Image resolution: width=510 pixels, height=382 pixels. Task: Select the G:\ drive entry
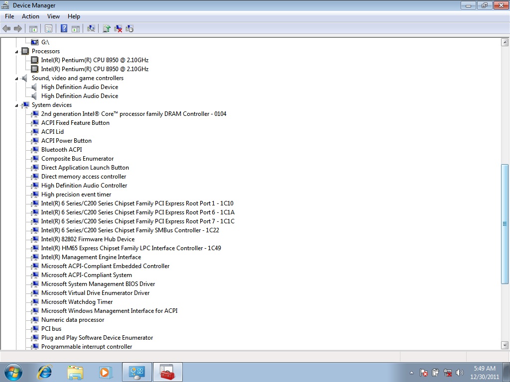pyautogui.click(x=45, y=42)
